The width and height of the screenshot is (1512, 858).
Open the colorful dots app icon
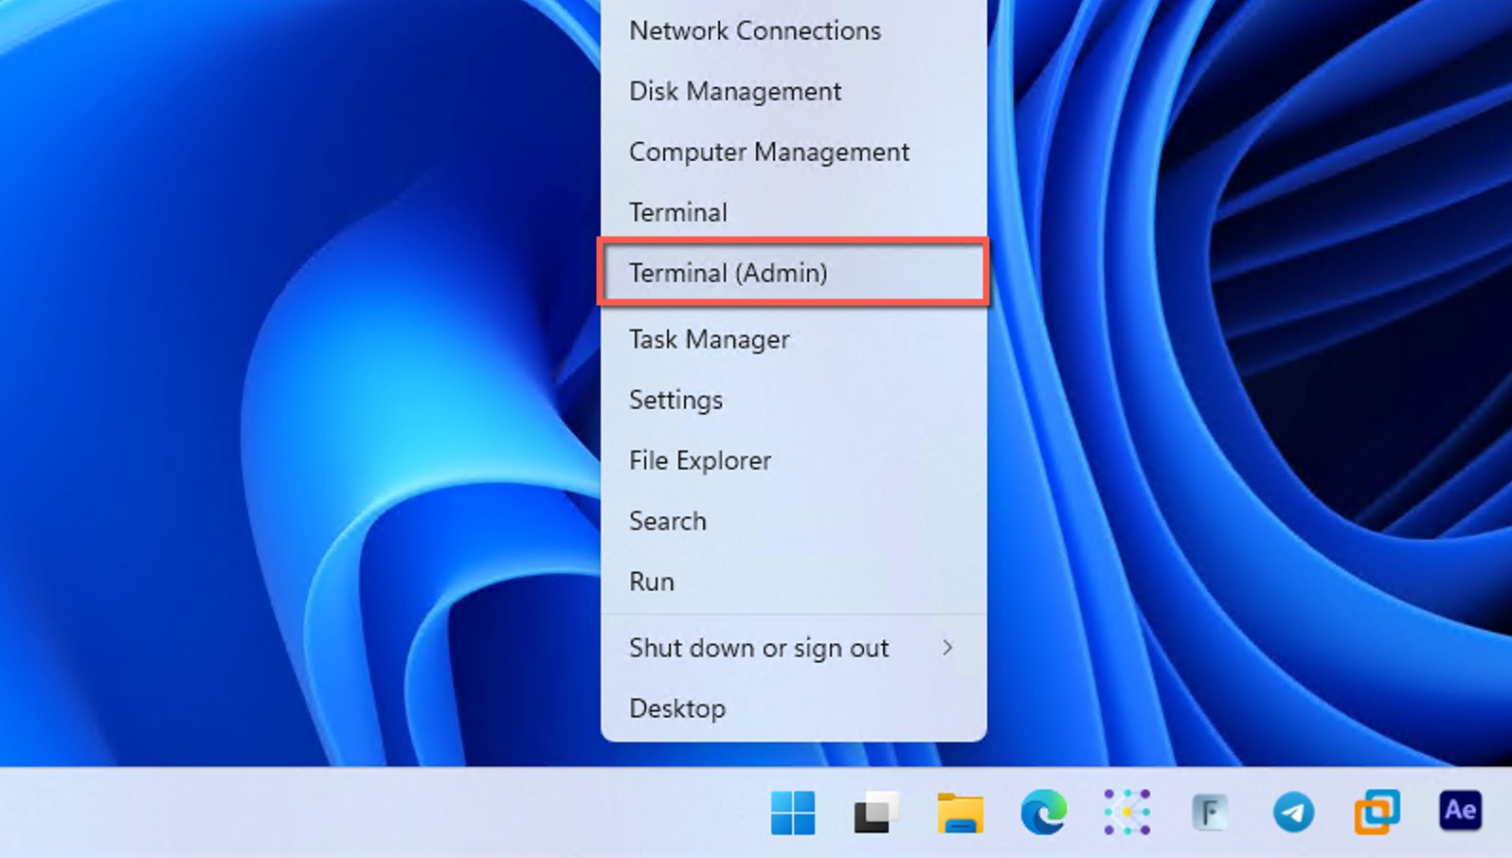point(1126,813)
